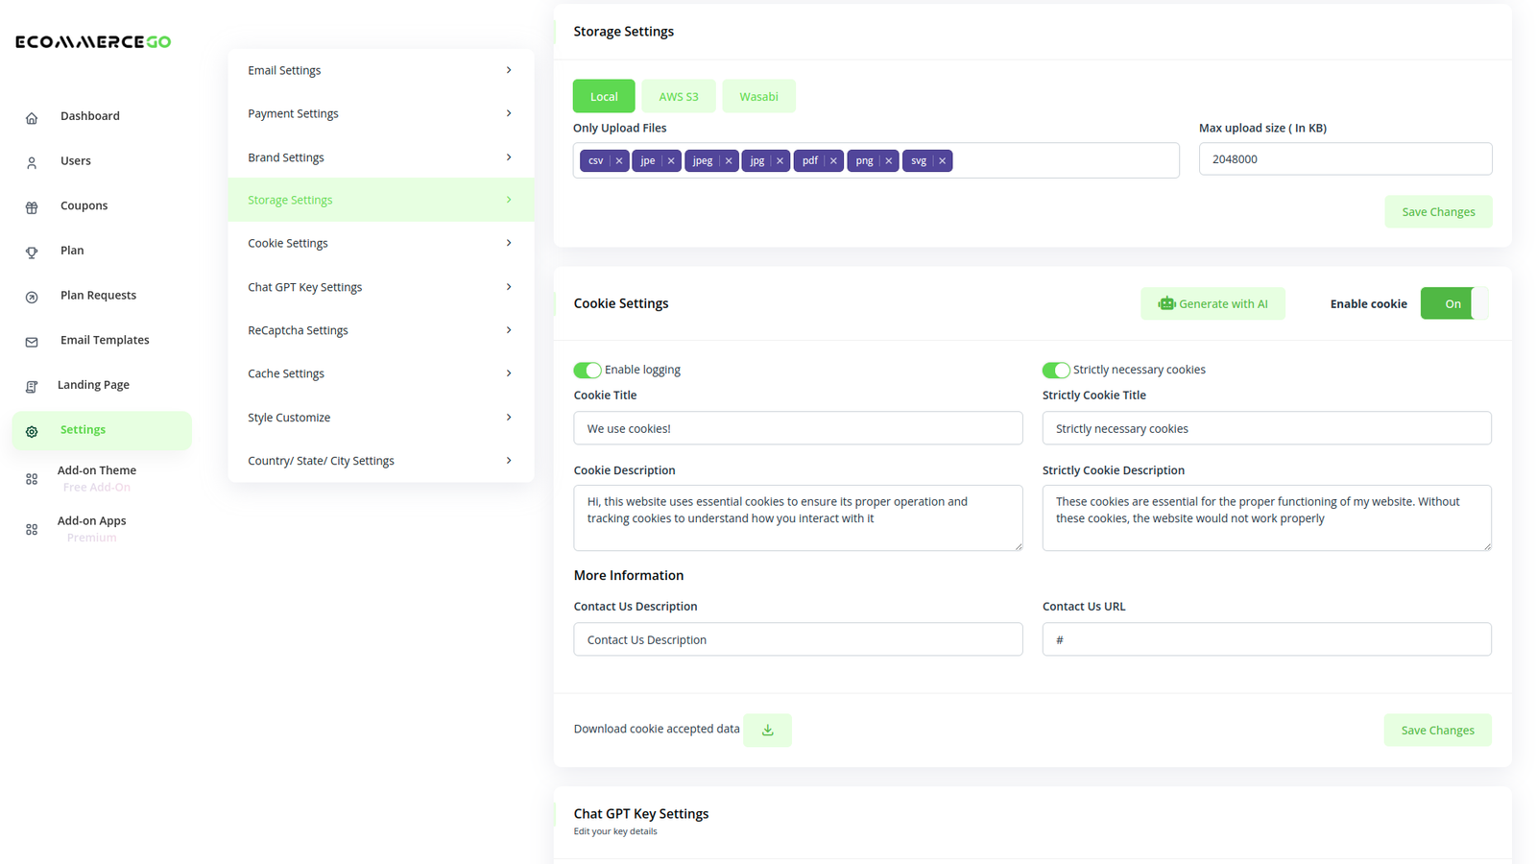
Task: Toggle the Enable cookie On switch
Action: click(1454, 303)
